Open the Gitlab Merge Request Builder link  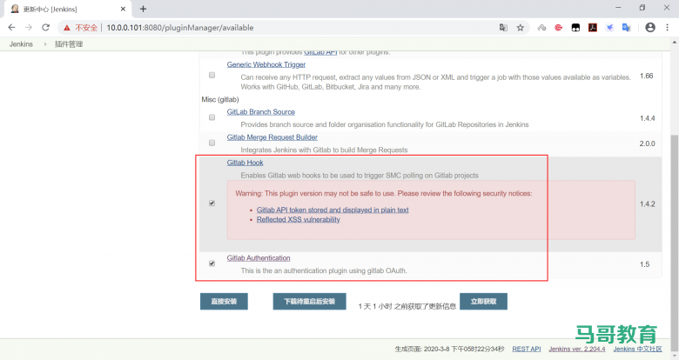(x=272, y=137)
